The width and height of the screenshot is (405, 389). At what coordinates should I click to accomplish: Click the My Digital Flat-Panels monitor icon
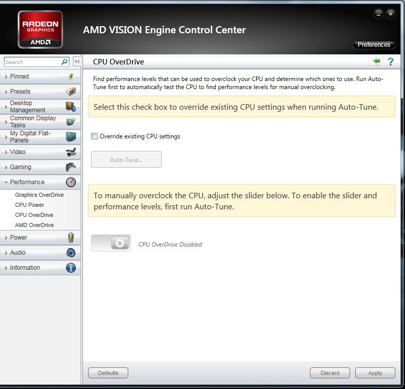pos(71,137)
